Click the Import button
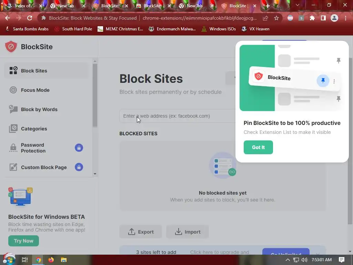353x265 pixels. (188, 232)
